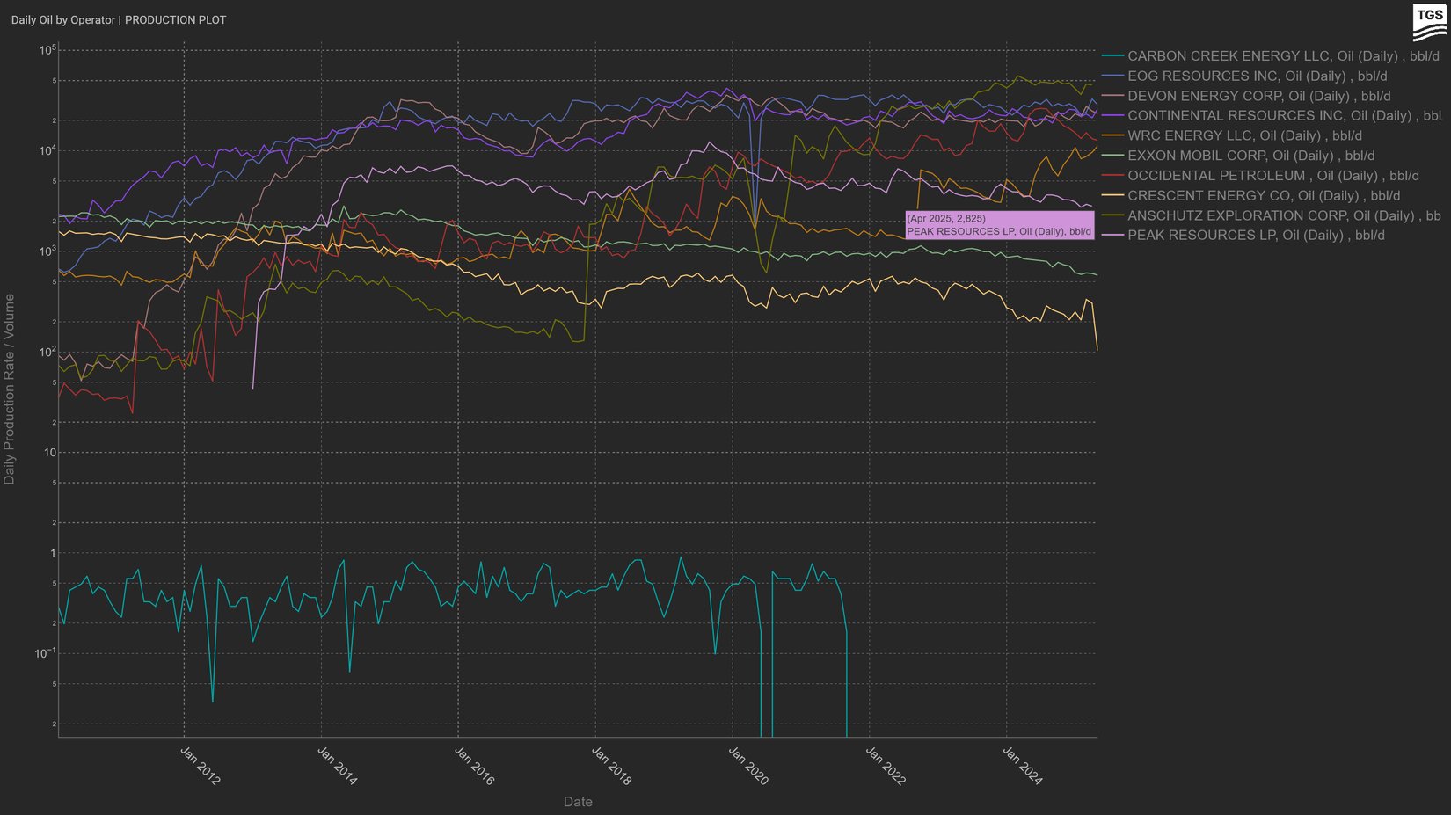
Task: Select the Jan 2020 x-axis tick label
Action: pyautogui.click(x=748, y=766)
